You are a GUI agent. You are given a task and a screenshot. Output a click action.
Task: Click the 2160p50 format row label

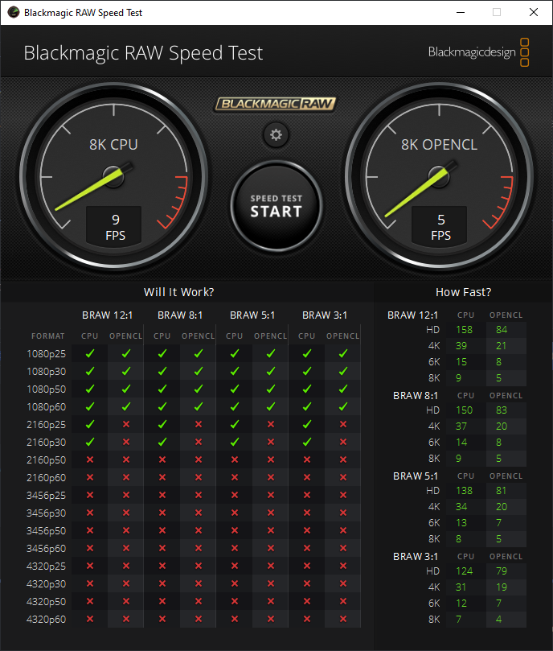point(46,460)
